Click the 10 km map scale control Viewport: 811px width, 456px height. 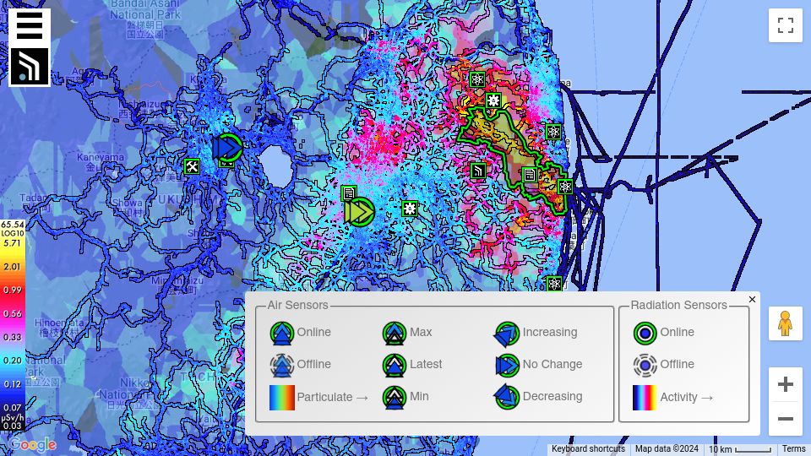click(740, 449)
